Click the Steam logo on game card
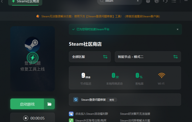This screenshot has width=192, height=122. click(32, 44)
